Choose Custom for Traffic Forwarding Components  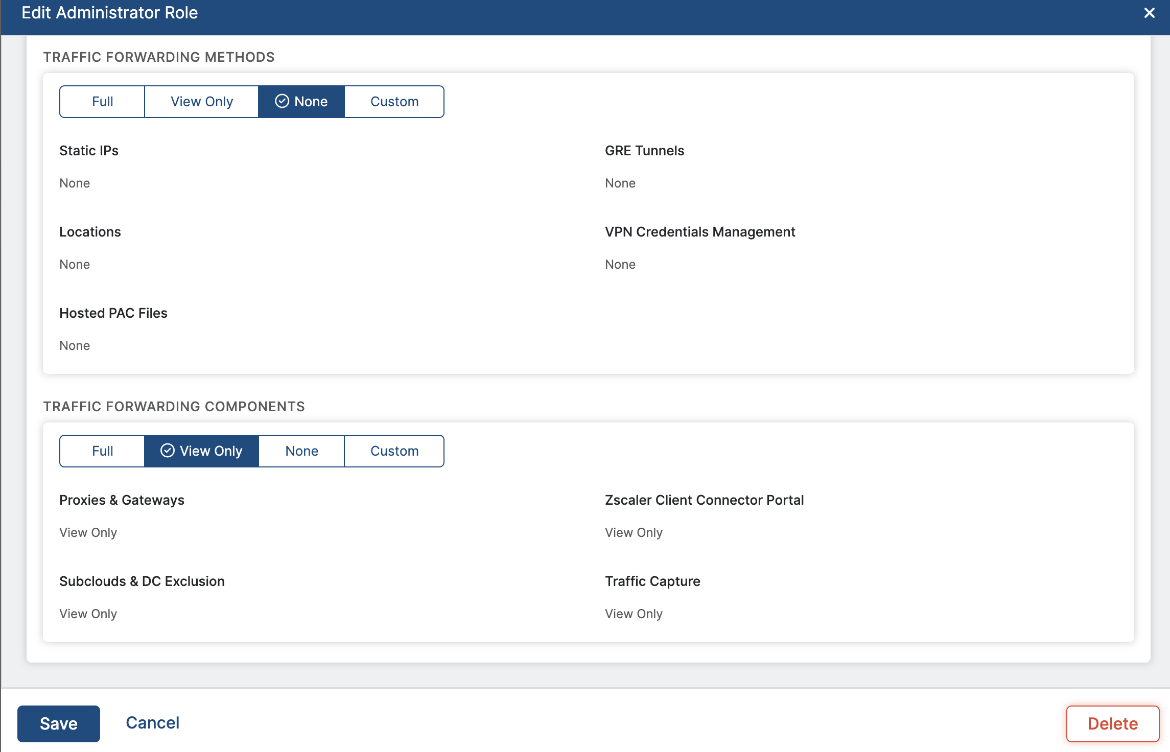coord(394,451)
